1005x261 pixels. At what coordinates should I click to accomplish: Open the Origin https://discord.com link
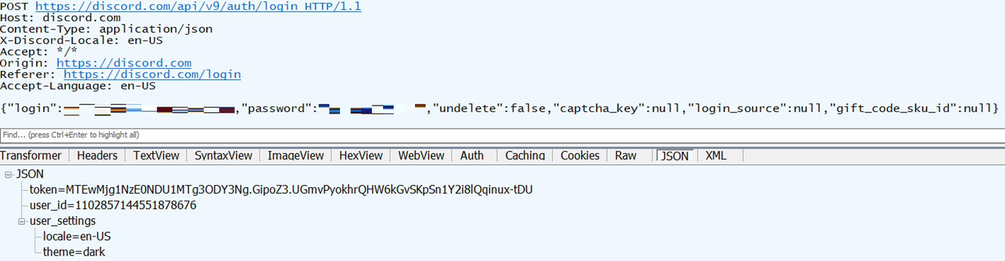[x=124, y=63]
